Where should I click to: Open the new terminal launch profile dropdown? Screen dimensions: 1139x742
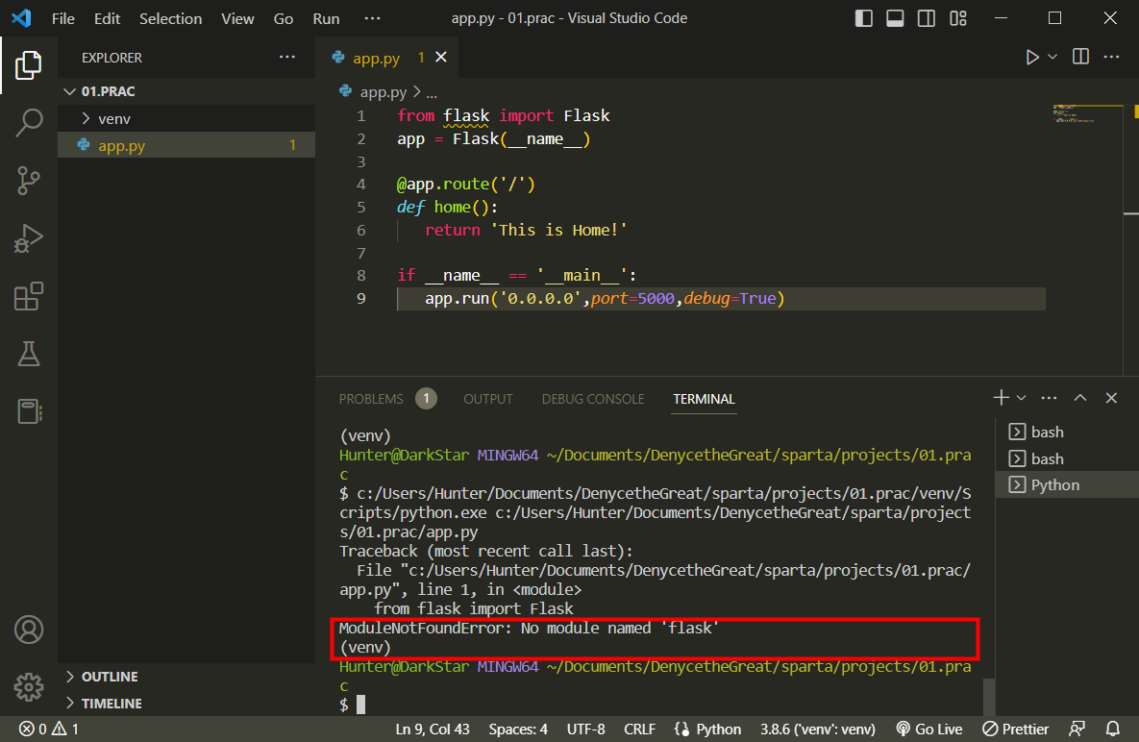click(1022, 398)
